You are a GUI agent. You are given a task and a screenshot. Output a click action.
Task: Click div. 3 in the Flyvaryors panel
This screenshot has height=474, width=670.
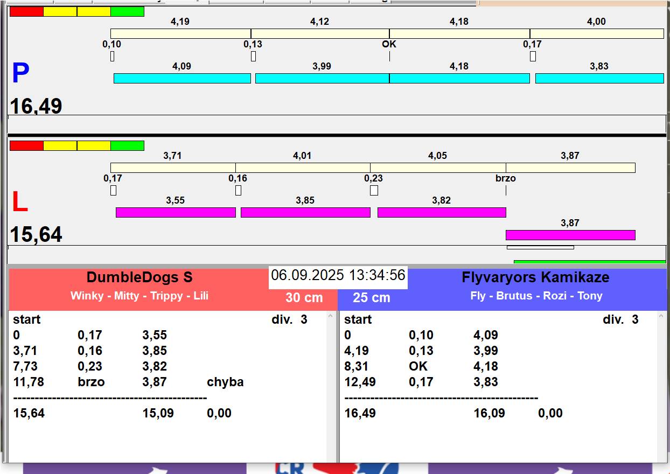point(620,319)
